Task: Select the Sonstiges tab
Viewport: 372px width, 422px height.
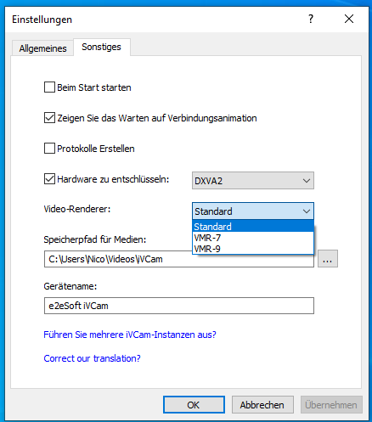Action: (101, 47)
